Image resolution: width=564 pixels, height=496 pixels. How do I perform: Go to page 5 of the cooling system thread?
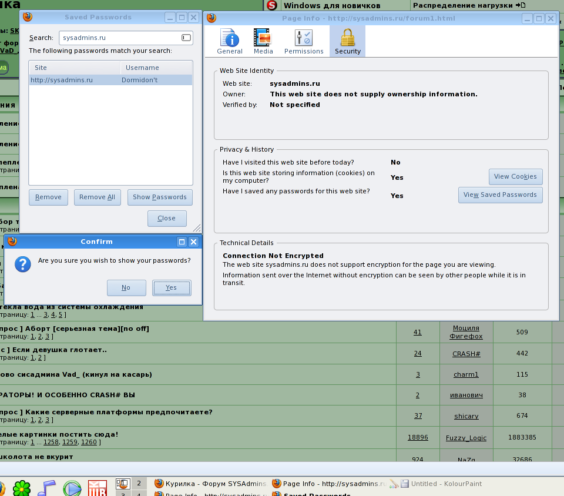pyautogui.click(x=60, y=315)
